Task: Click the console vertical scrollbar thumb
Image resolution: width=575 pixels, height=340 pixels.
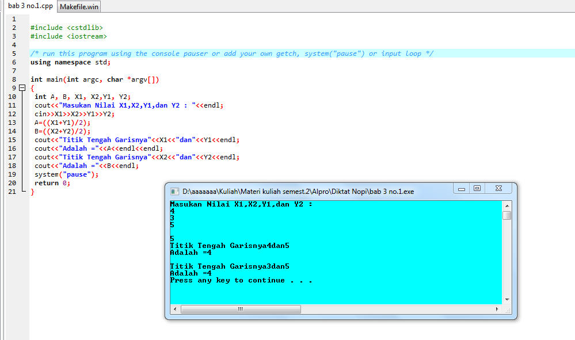Action: coord(507,215)
